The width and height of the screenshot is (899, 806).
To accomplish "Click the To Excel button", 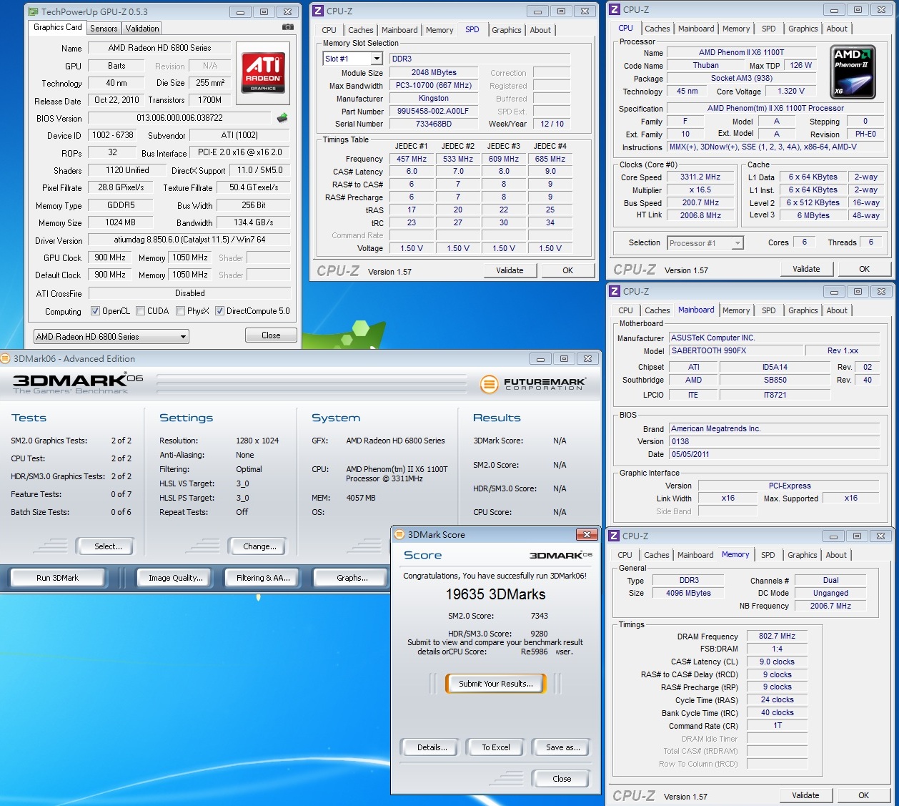I will pos(495,747).
